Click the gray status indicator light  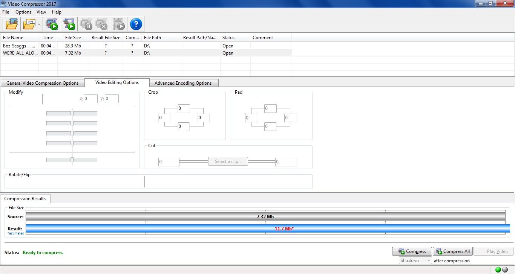point(506,269)
